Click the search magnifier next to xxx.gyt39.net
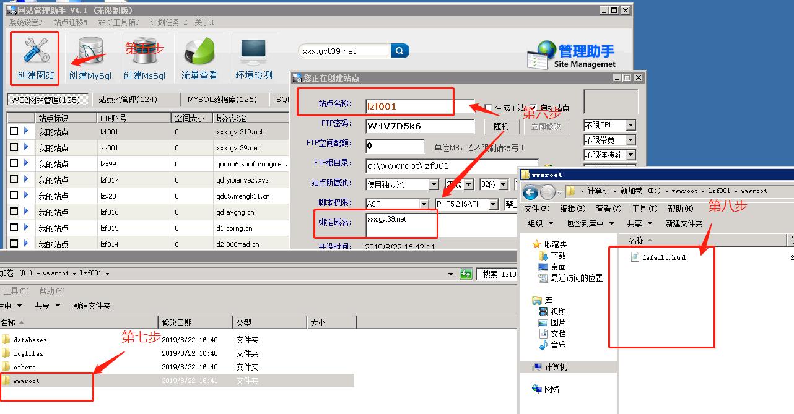Screen dimensions: 794x414 point(399,51)
